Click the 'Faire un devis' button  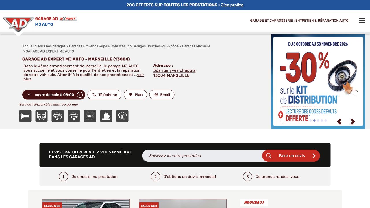pyautogui.click(x=291, y=156)
